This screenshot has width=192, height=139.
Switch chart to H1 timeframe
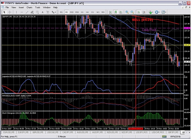coord(82,12)
